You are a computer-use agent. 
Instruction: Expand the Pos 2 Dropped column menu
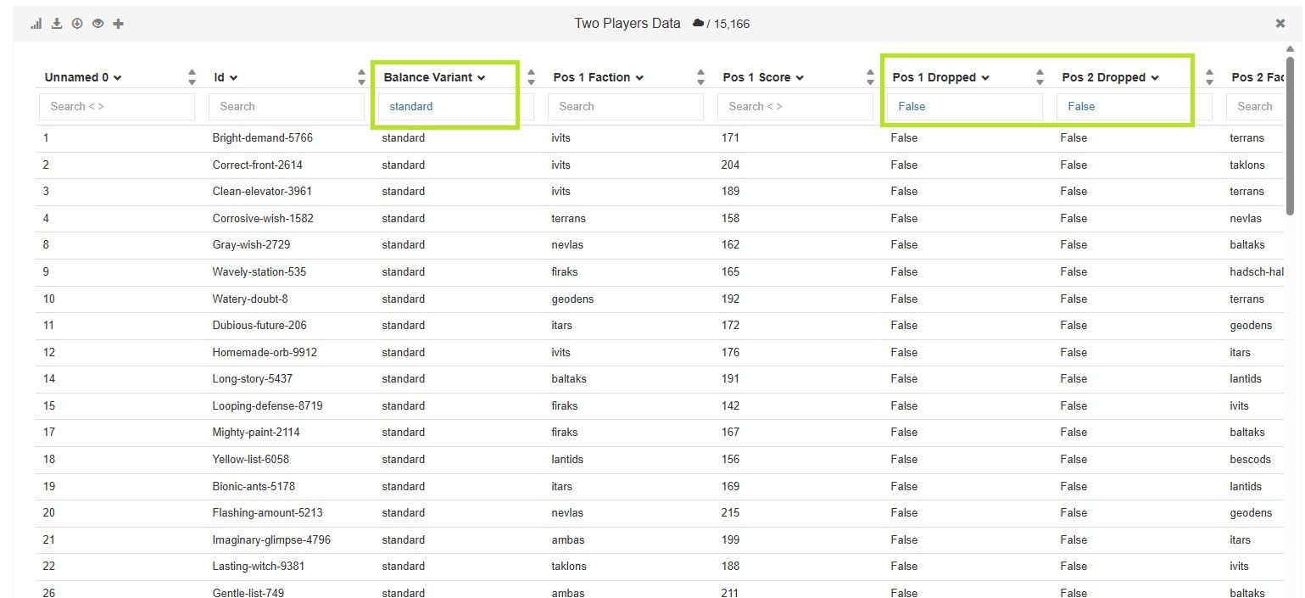(x=1155, y=78)
